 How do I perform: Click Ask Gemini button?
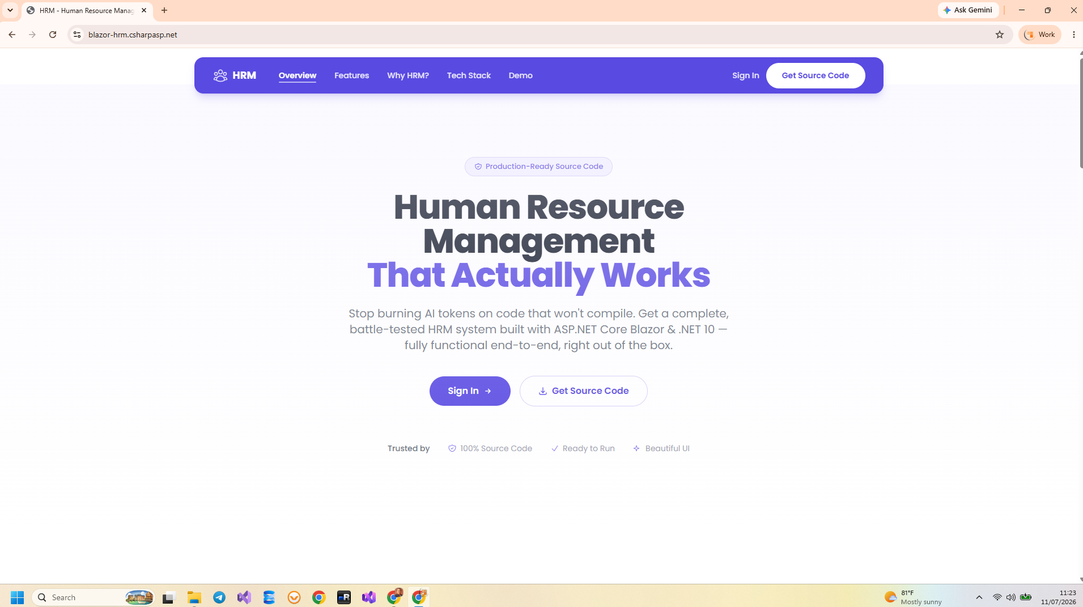click(968, 10)
